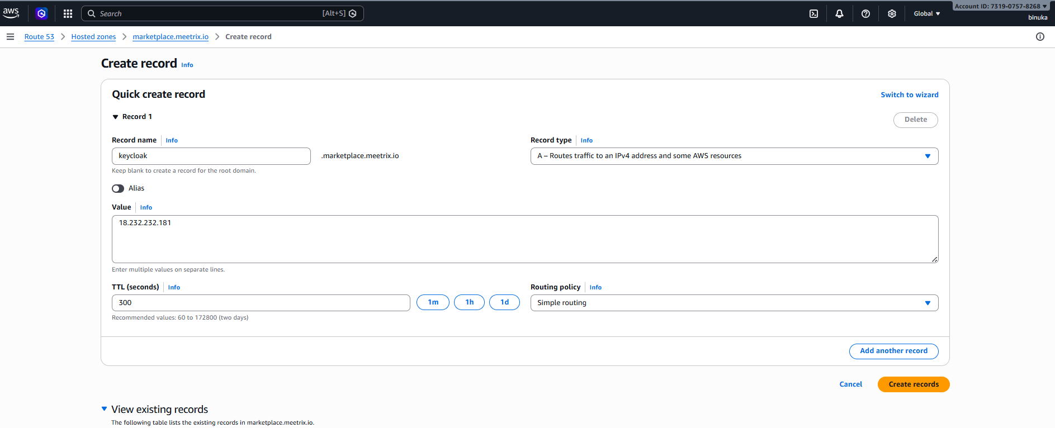Click the search magnifier icon
Screen dimensions: 1055x428
tap(92, 13)
